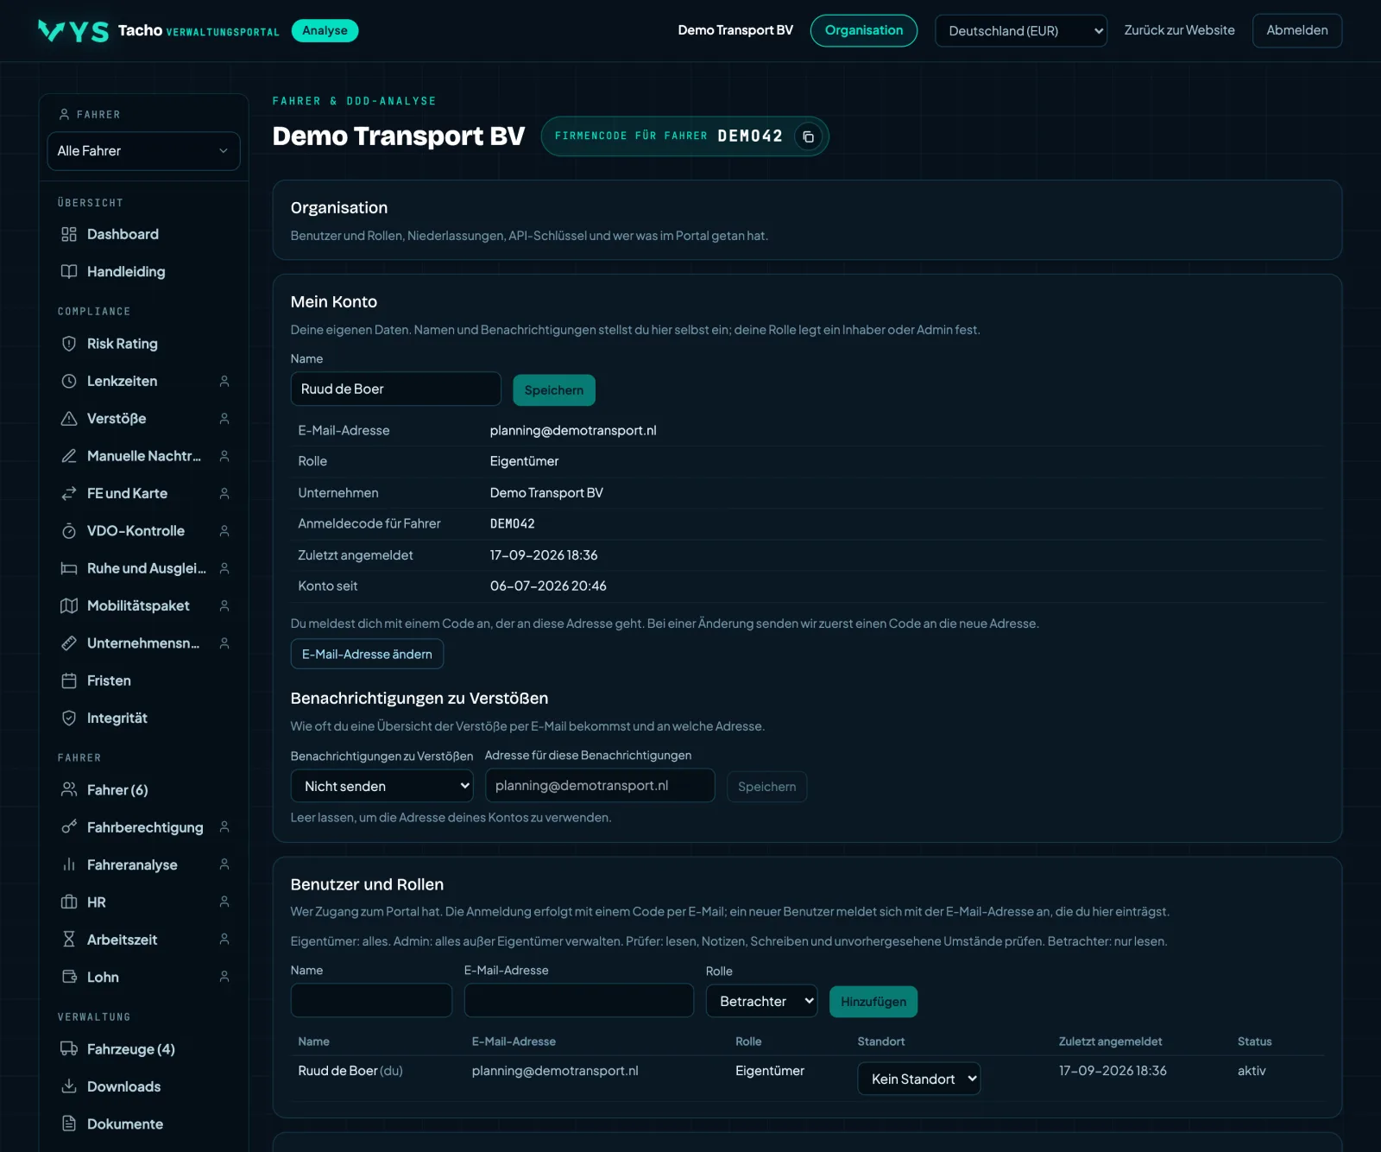This screenshot has width=1381, height=1152.
Task: Click Abmelden to log out
Action: [1297, 30]
